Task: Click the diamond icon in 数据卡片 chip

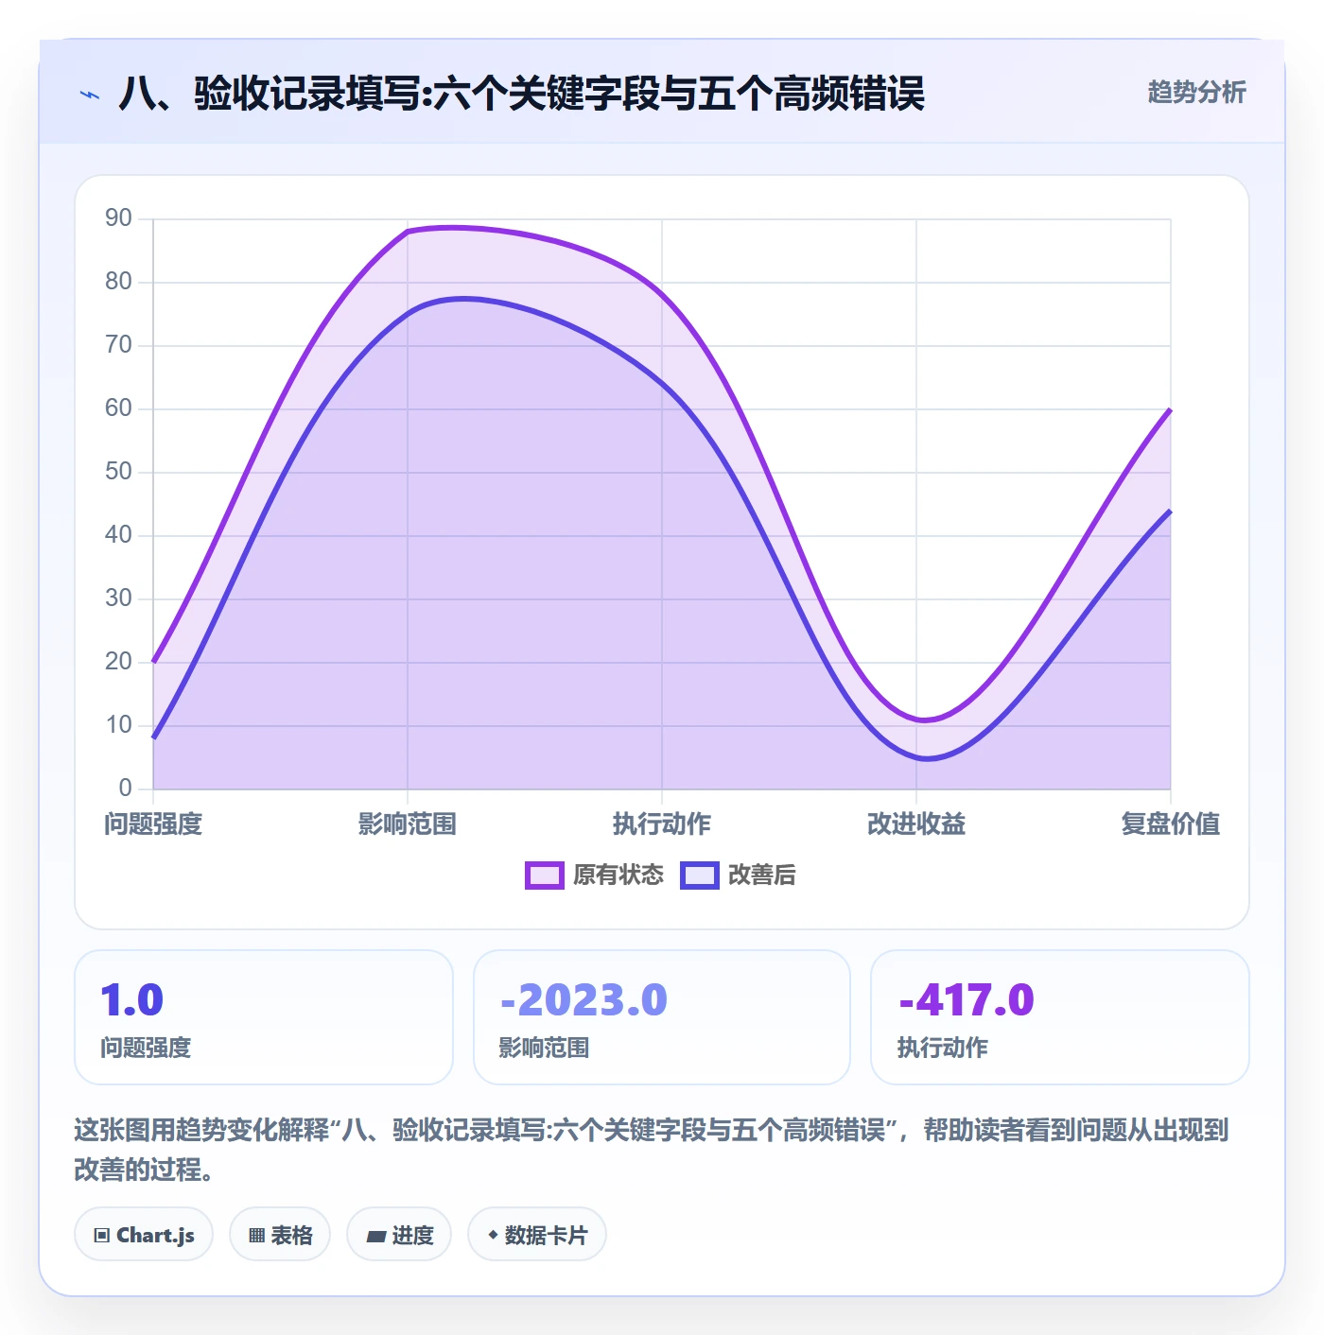Action: coord(493,1235)
